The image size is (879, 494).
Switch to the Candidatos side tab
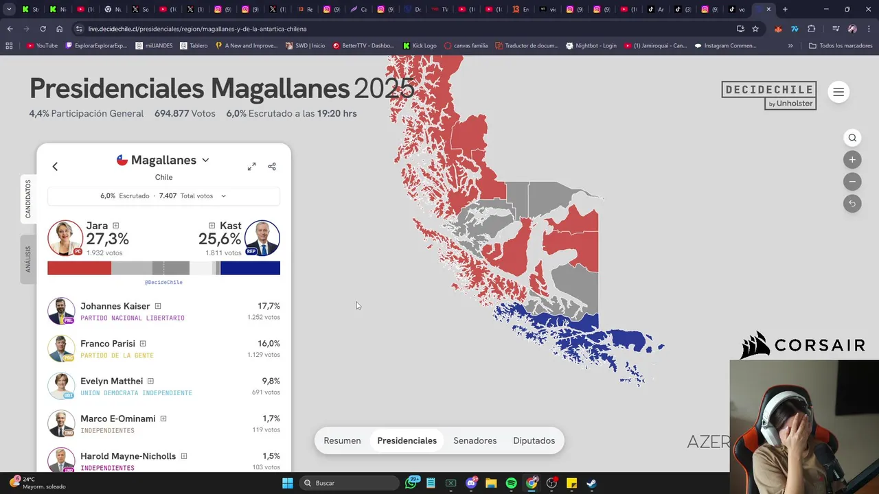click(x=28, y=199)
